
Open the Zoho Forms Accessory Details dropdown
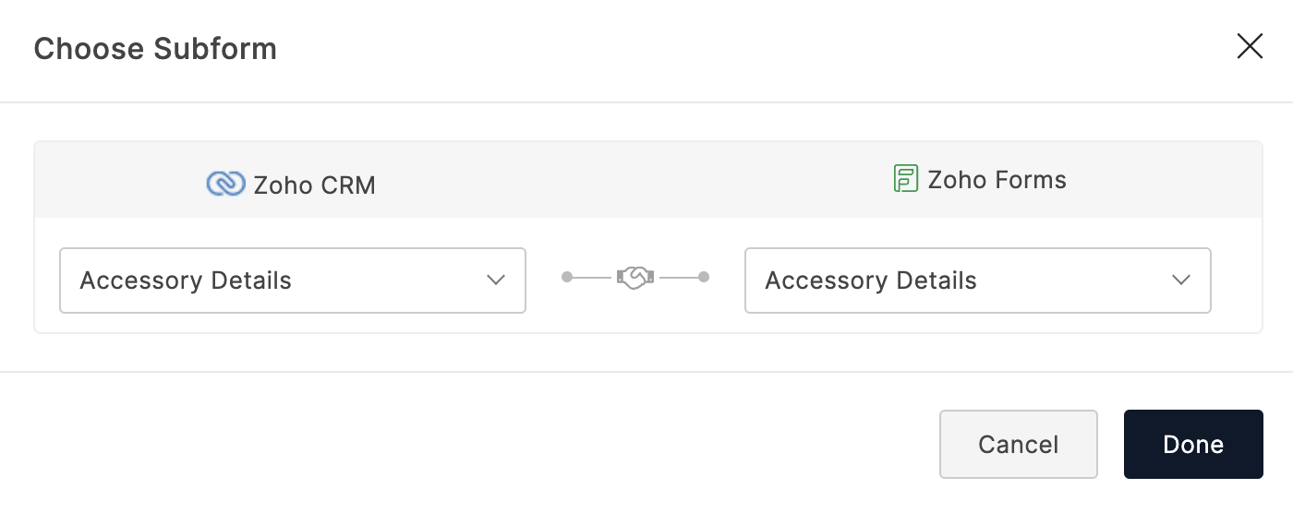click(977, 280)
